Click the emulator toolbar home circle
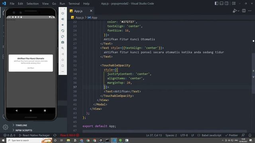Screen dimensions: 255x143 [63, 60]
